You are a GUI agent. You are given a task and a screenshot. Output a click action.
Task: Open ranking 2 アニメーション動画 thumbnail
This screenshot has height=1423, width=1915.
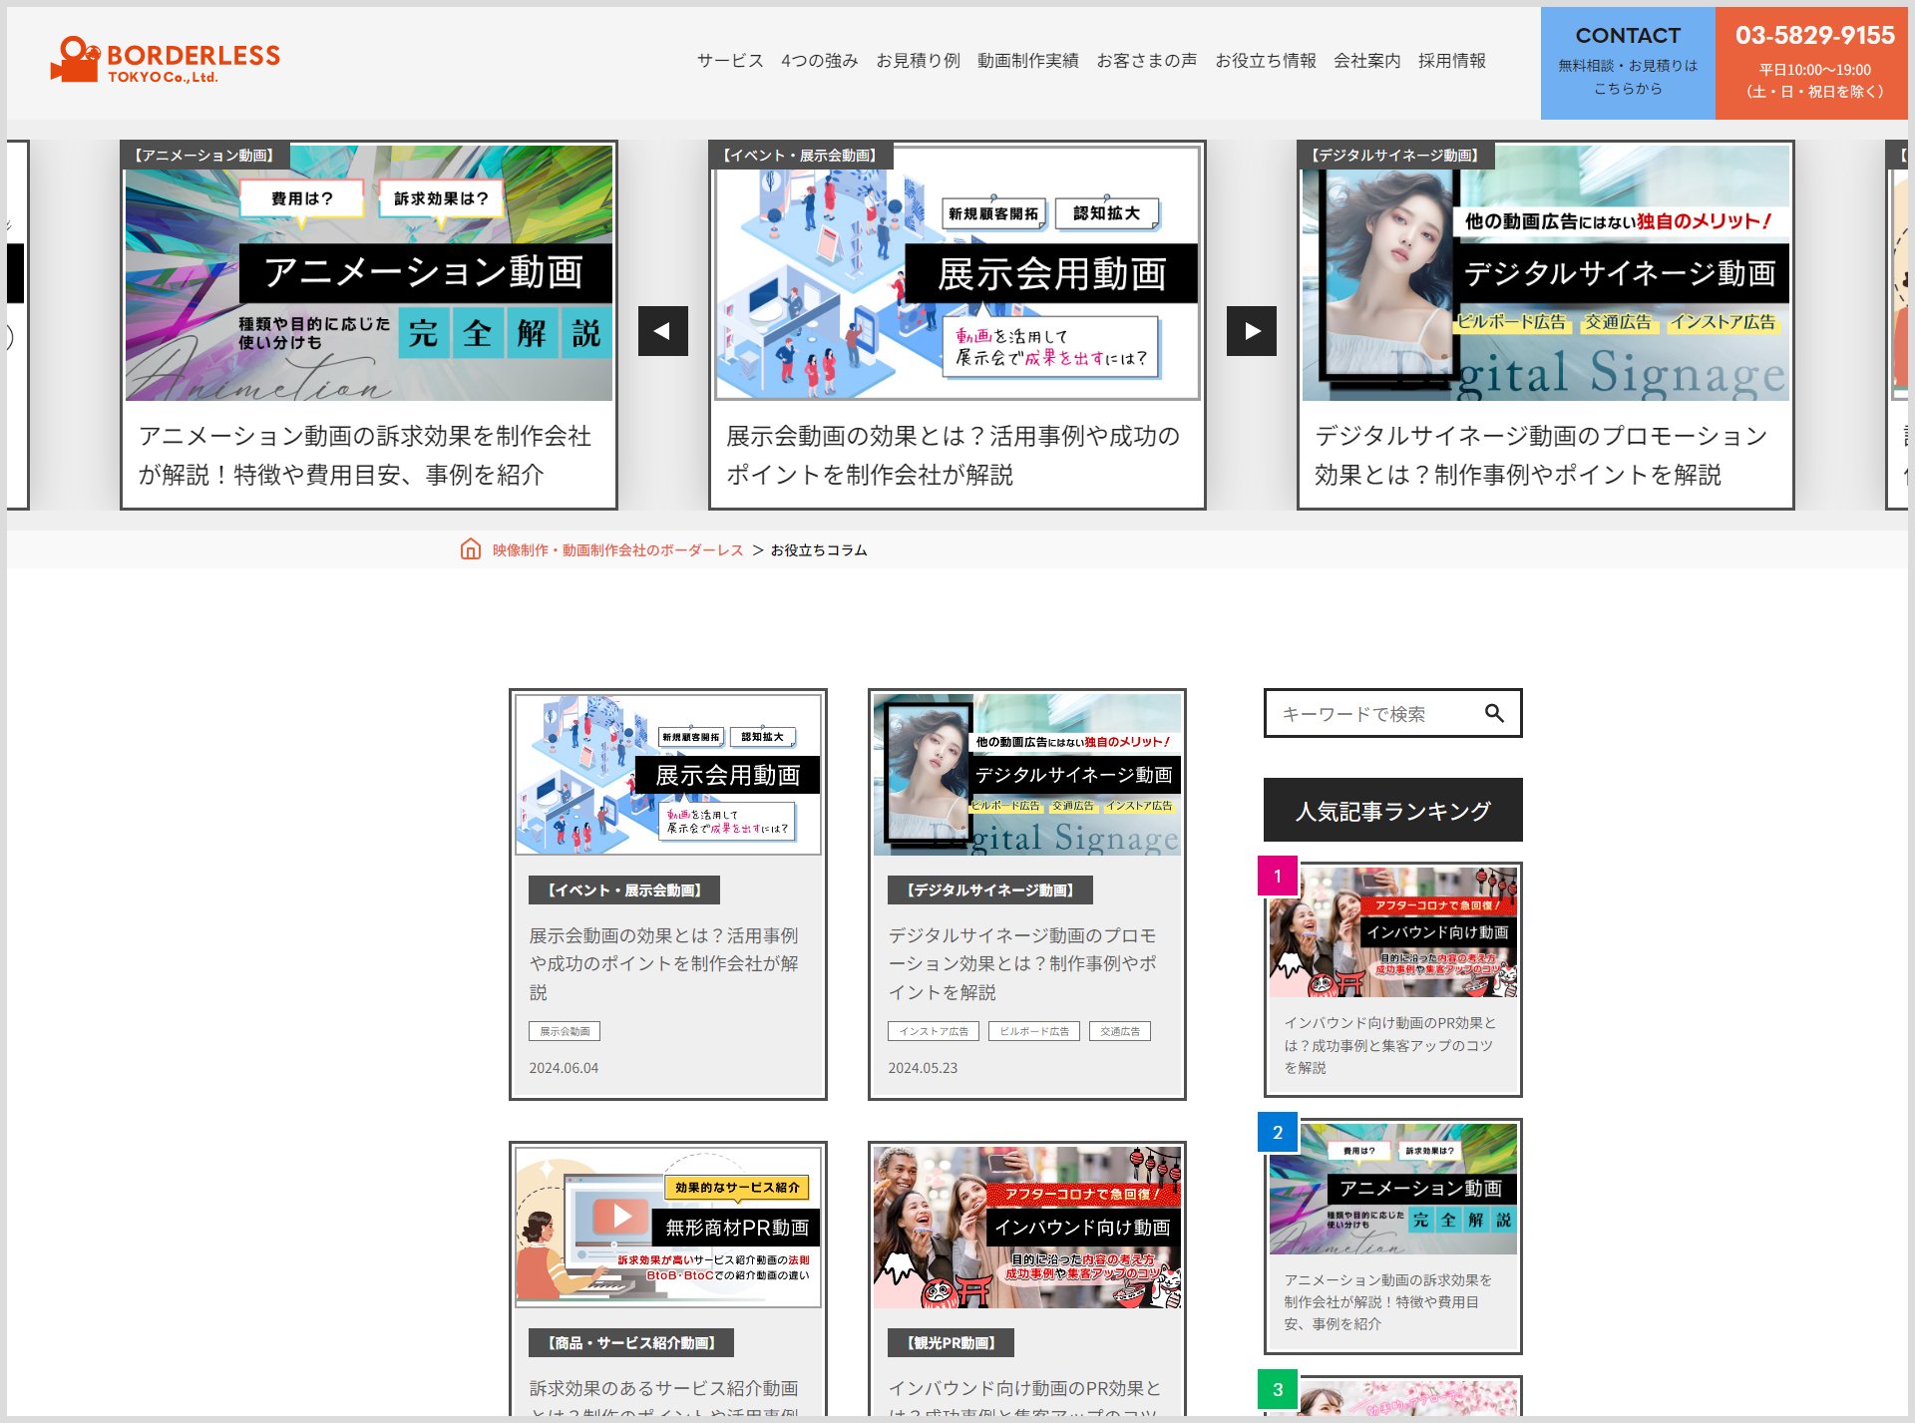coord(1393,1189)
